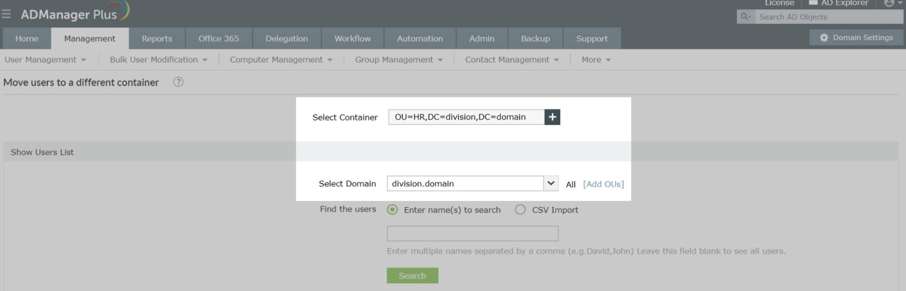This screenshot has height=291, width=906.
Task: Click the user names search field
Action: tap(472, 234)
